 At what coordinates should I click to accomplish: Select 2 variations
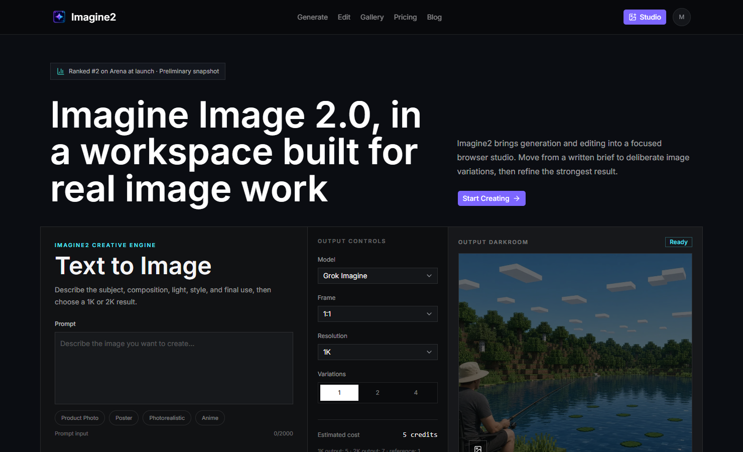378,393
